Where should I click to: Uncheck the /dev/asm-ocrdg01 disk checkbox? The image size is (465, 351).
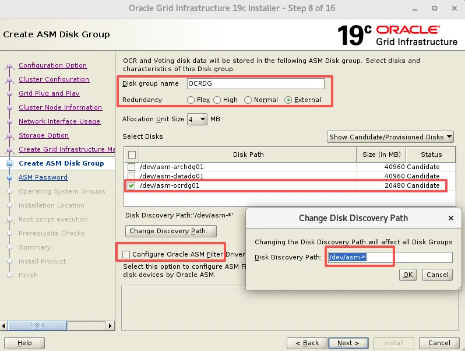(131, 186)
